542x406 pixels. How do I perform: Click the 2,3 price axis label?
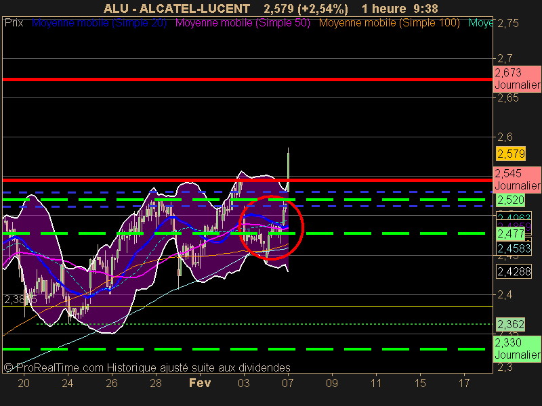(x=505, y=367)
